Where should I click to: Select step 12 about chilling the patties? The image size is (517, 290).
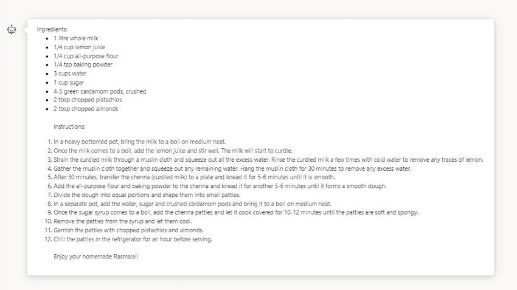click(x=133, y=240)
